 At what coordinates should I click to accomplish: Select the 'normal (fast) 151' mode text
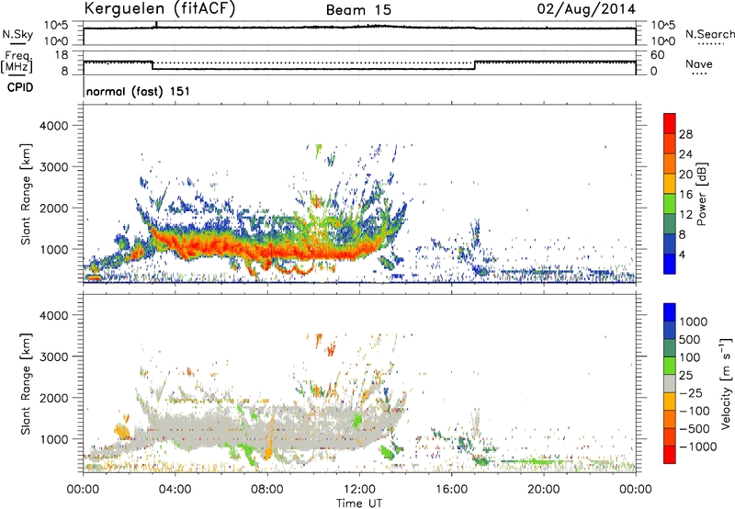[139, 91]
